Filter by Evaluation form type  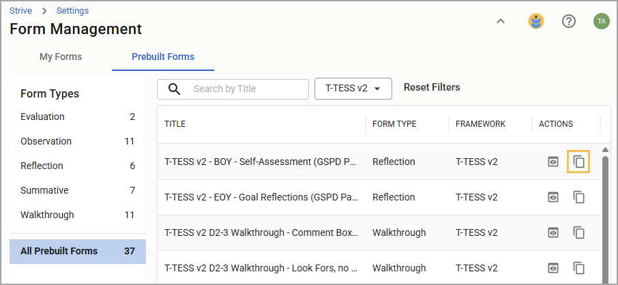78,117
